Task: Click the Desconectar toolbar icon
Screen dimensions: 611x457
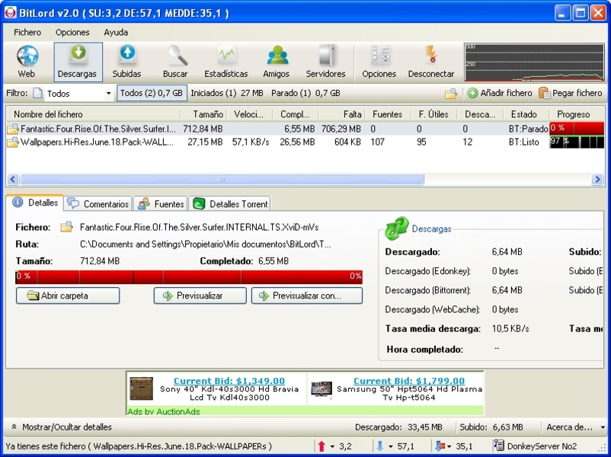Action: coord(431,62)
